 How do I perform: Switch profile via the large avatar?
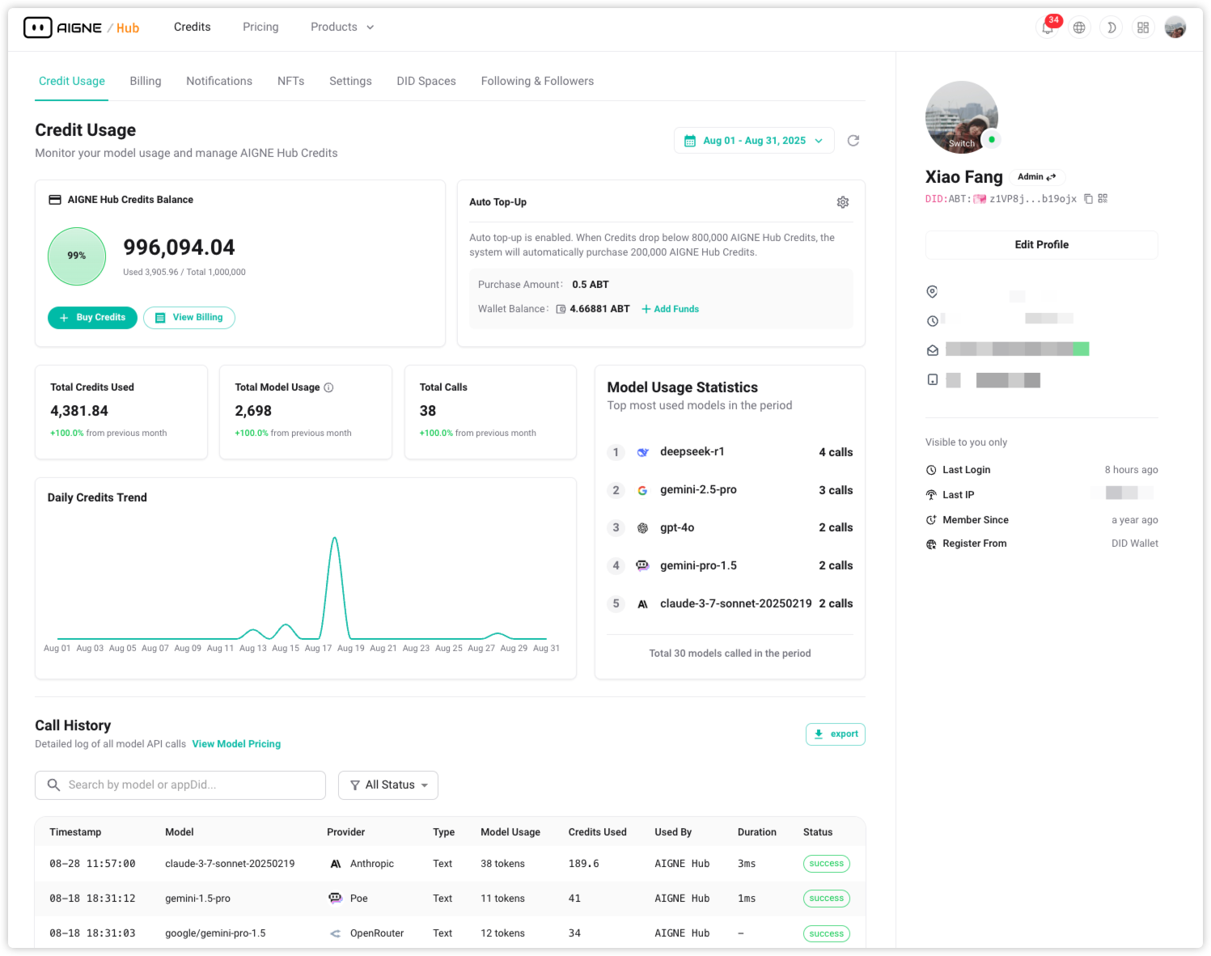tap(961, 117)
